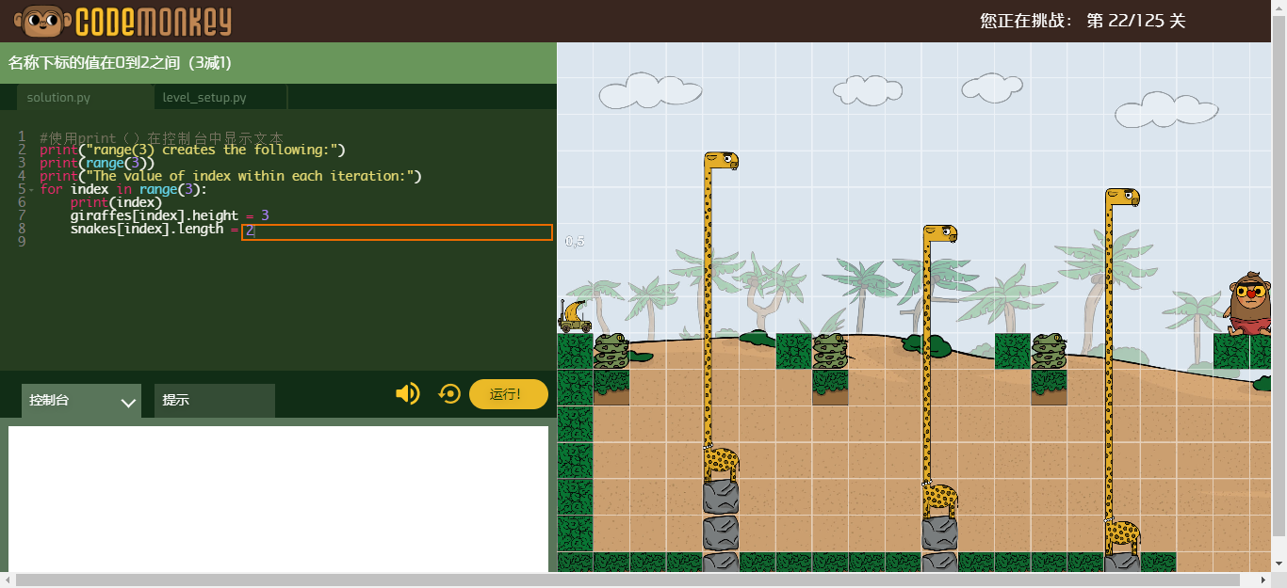Viewport: 1287px width, 588px height.
Task: Click the middle giraffe's head
Action: tap(940, 233)
